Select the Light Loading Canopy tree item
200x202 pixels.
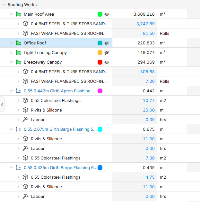(x=45, y=53)
